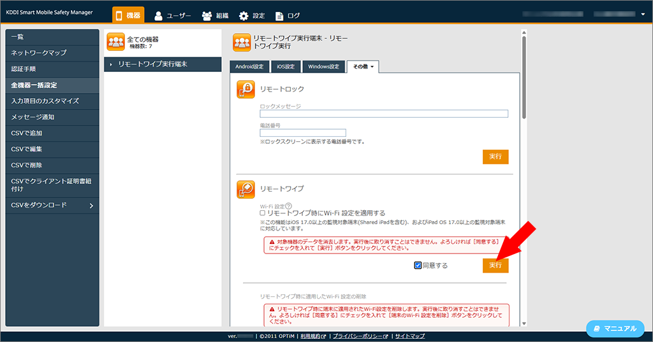Image resolution: width=653 pixels, height=342 pixels.
Task: Select 全機器一括設定 in the sidebar
Action: point(52,85)
